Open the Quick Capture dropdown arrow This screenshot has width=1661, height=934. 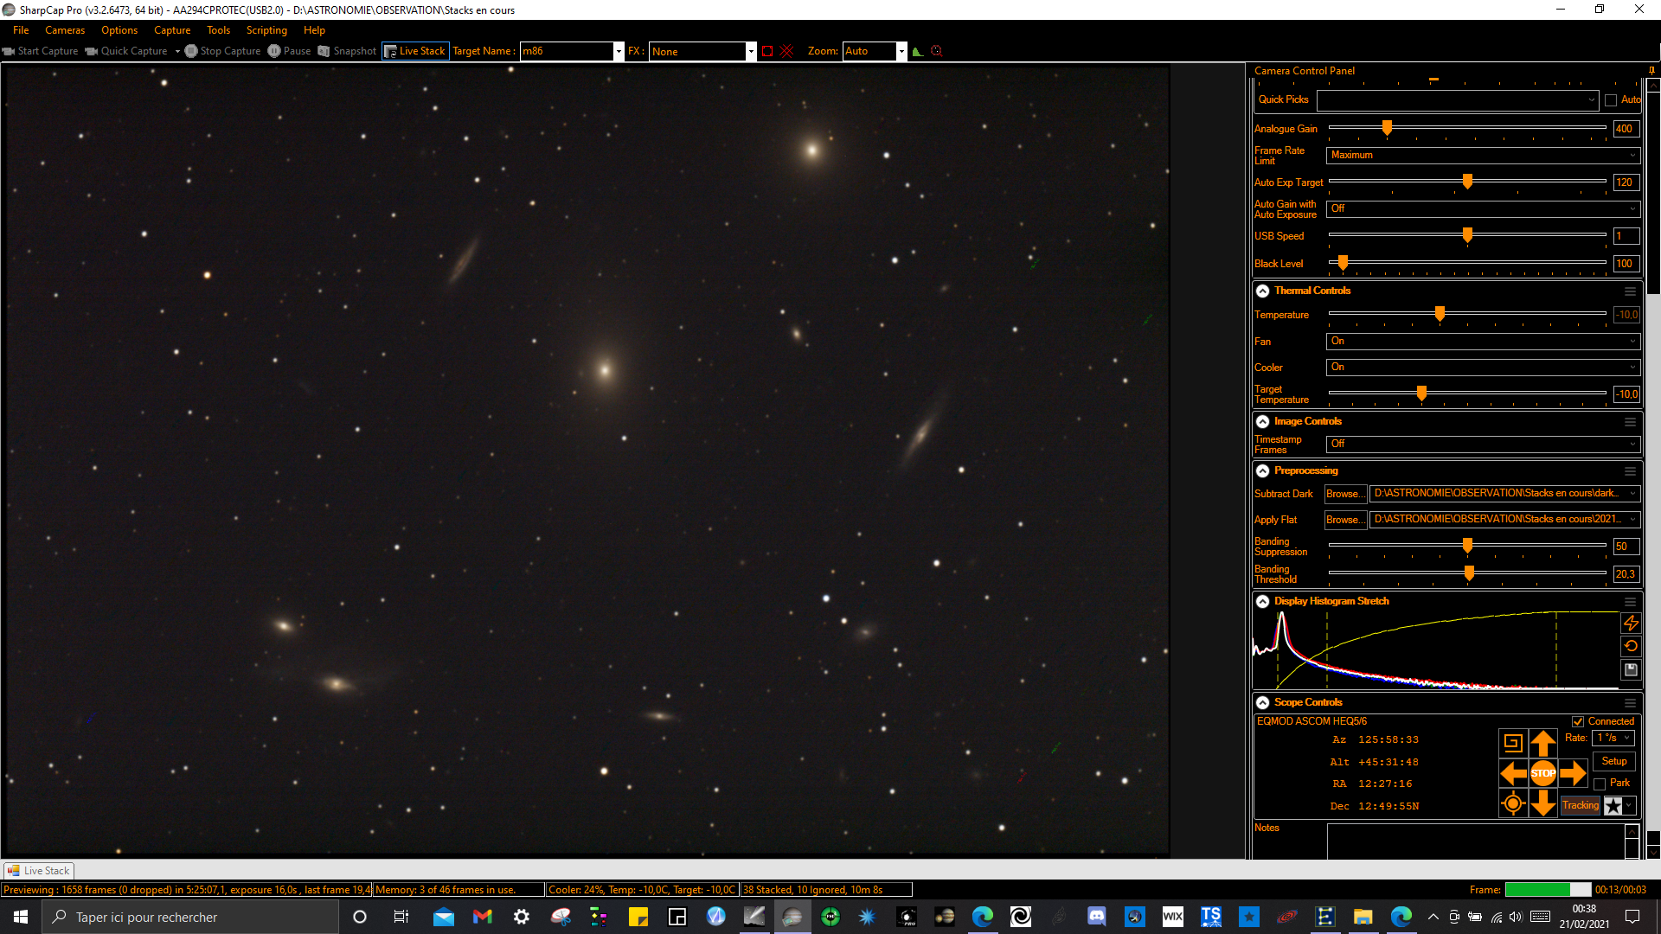click(x=177, y=51)
